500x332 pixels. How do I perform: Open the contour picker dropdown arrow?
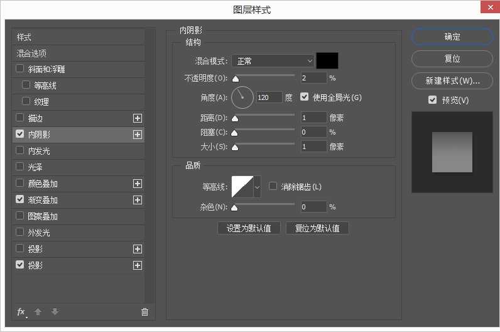coord(257,186)
